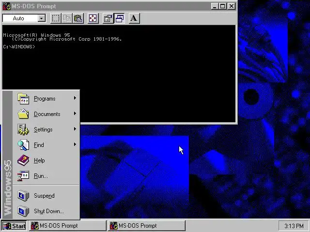This screenshot has width=310, height=232.
Task: Open the Font toolbar icon (letter A)
Action: (134, 18)
